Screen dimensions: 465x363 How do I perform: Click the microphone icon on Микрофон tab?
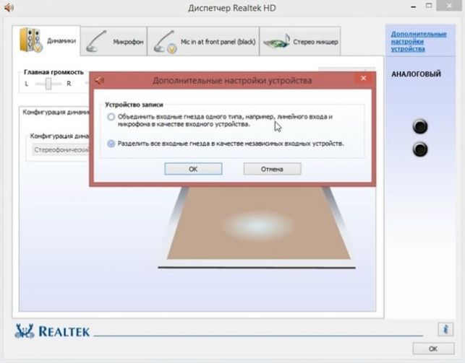[x=95, y=41]
